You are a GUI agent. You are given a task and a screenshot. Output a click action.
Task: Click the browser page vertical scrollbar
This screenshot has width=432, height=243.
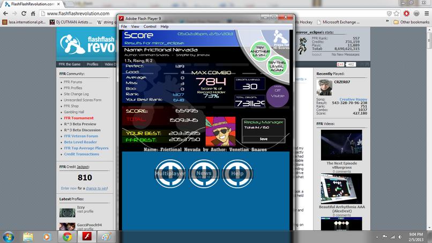point(429,128)
